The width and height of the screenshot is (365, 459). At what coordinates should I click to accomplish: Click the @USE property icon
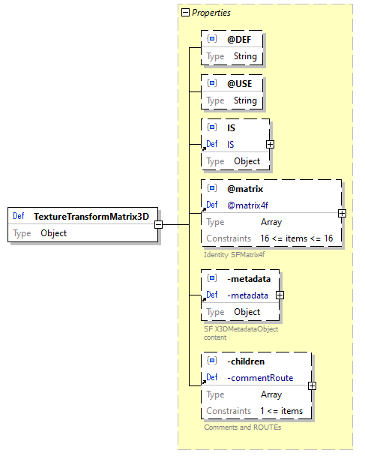tap(212, 82)
